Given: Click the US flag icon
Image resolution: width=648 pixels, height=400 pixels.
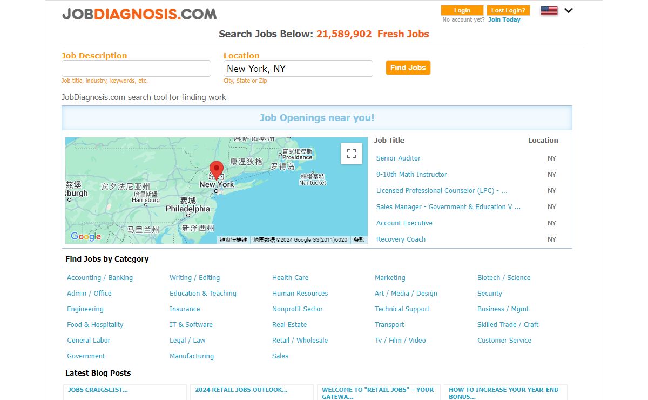Looking at the screenshot, I should point(549,10).
